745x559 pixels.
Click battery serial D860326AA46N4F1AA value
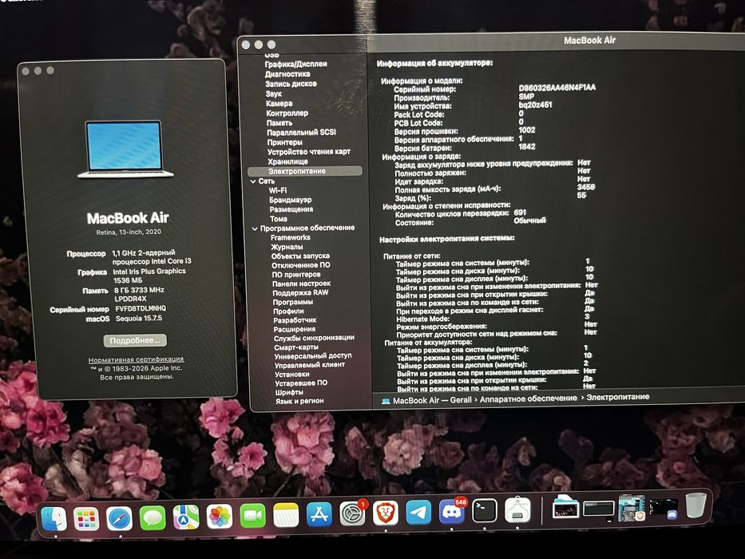pyautogui.click(x=557, y=88)
